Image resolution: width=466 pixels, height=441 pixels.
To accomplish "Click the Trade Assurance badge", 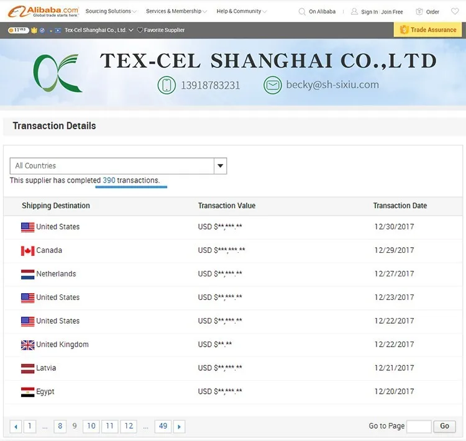I will tap(429, 30).
